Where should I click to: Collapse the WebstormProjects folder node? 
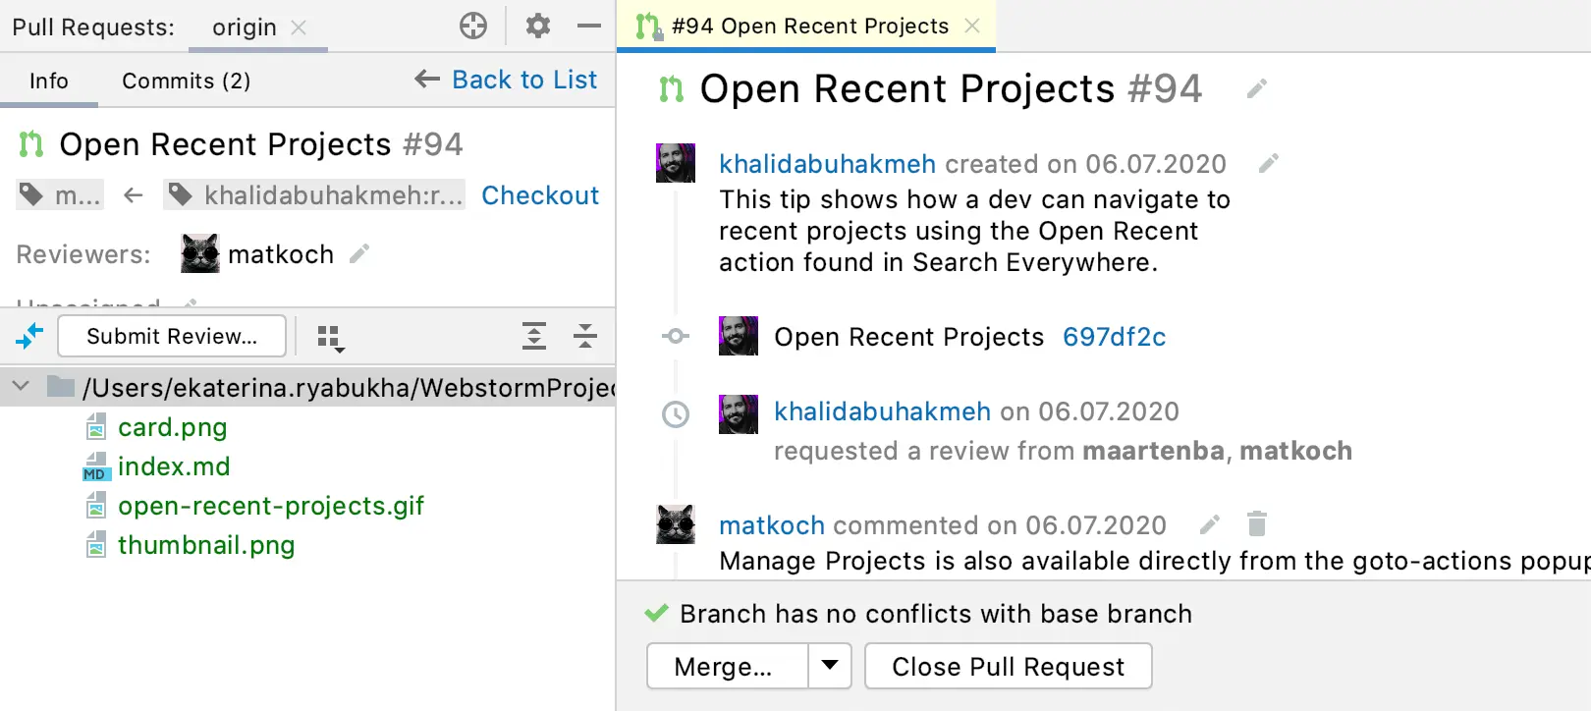click(21, 387)
